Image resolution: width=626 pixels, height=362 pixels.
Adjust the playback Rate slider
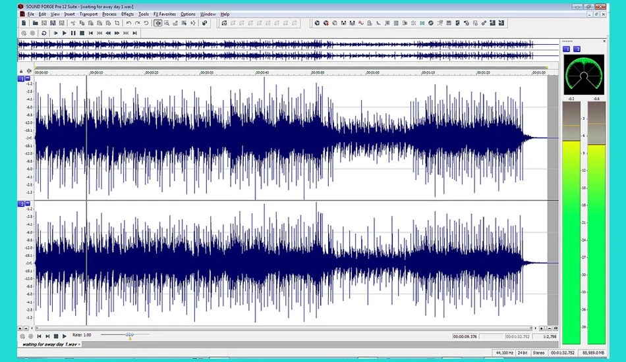click(x=130, y=335)
